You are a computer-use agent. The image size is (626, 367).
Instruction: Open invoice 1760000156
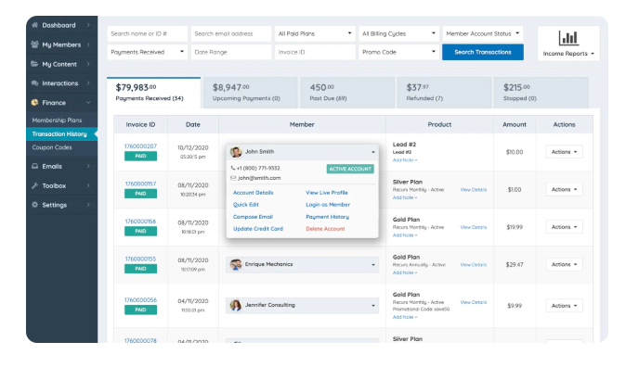140,221
